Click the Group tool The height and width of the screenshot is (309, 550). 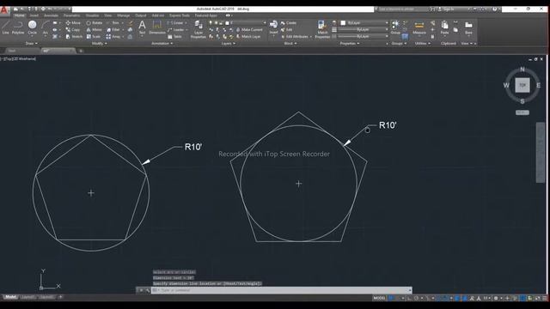coord(395,27)
